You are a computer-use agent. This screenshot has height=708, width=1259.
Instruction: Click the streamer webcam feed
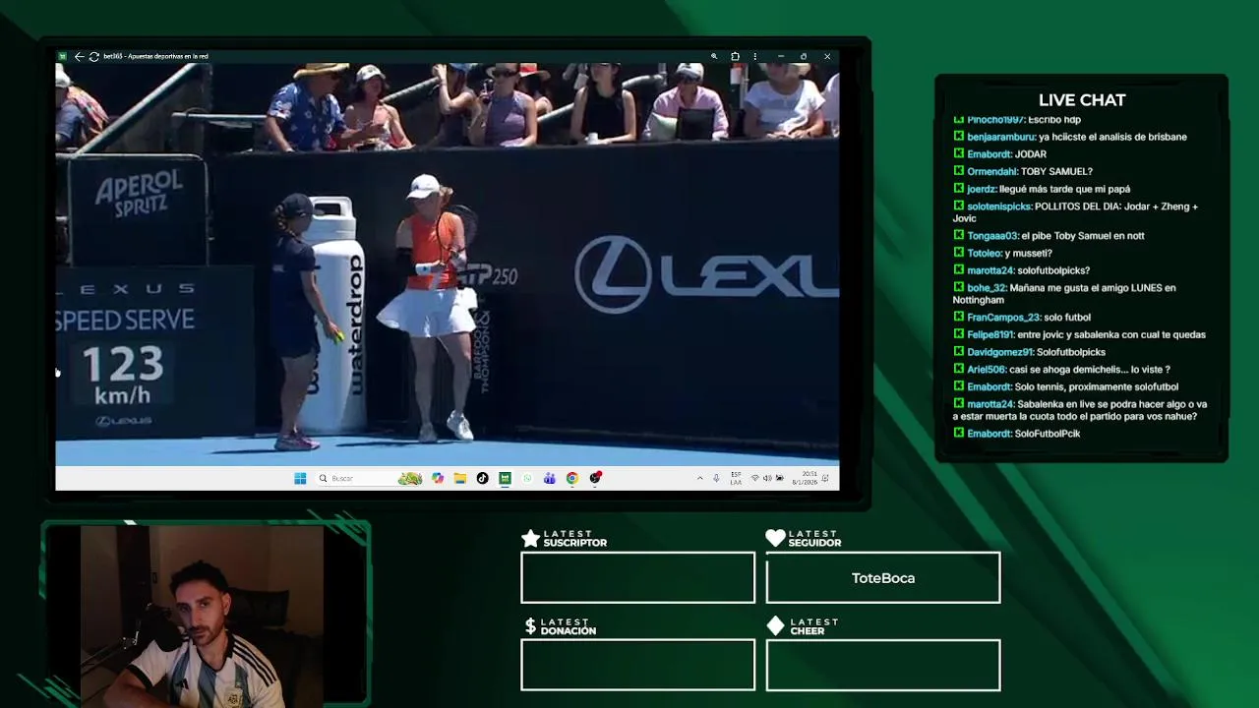click(x=204, y=616)
